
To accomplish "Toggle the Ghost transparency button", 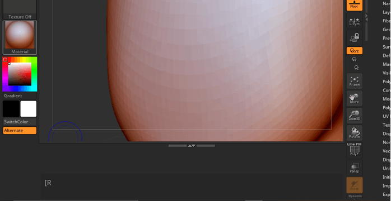I will click(355, 185).
